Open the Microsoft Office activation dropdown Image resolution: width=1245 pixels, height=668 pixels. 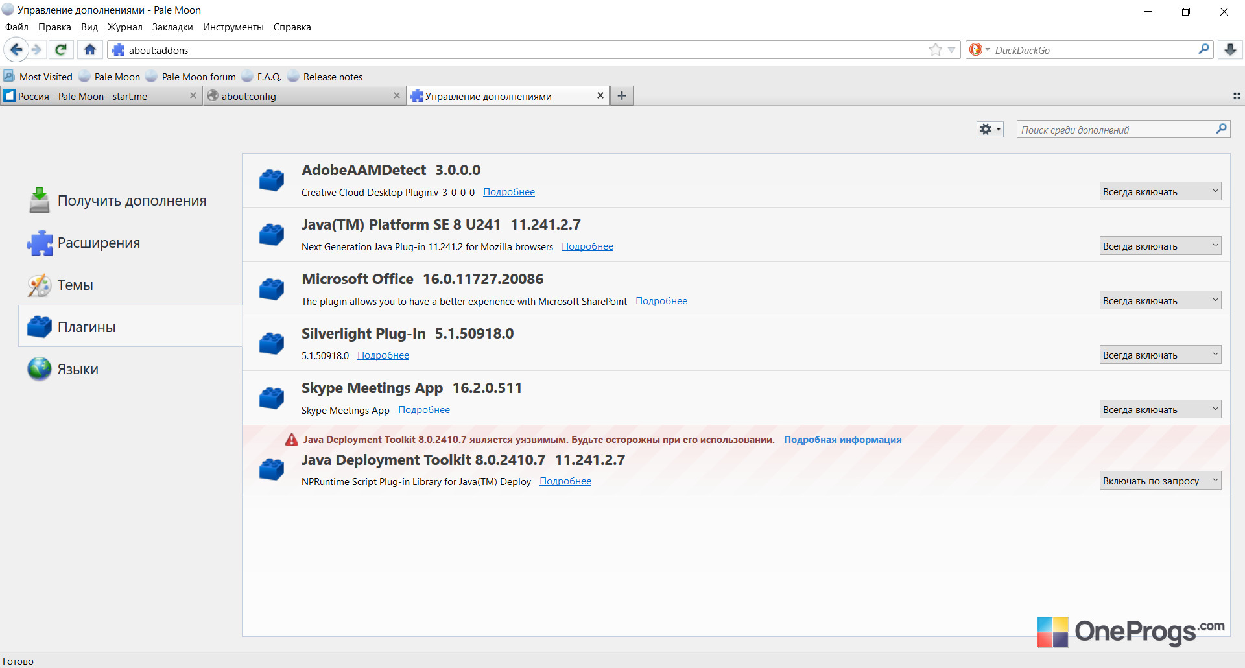pyautogui.click(x=1160, y=300)
